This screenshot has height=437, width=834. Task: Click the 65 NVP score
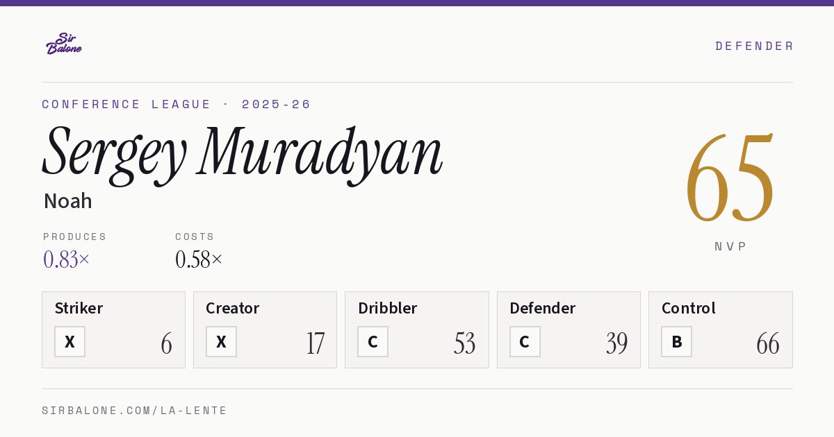[x=730, y=178]
